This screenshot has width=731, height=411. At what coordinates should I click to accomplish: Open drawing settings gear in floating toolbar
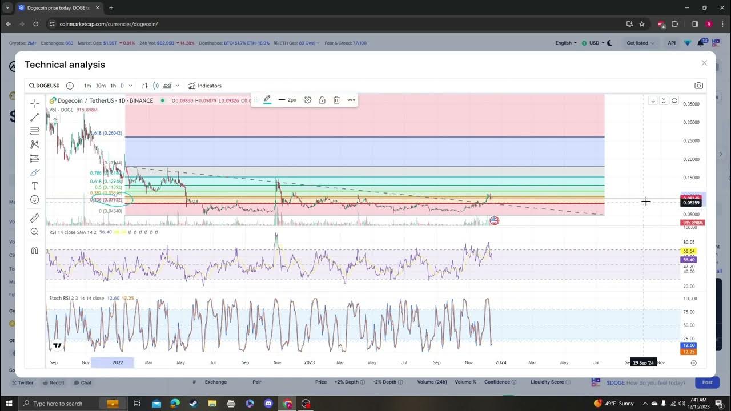(307, 100)
